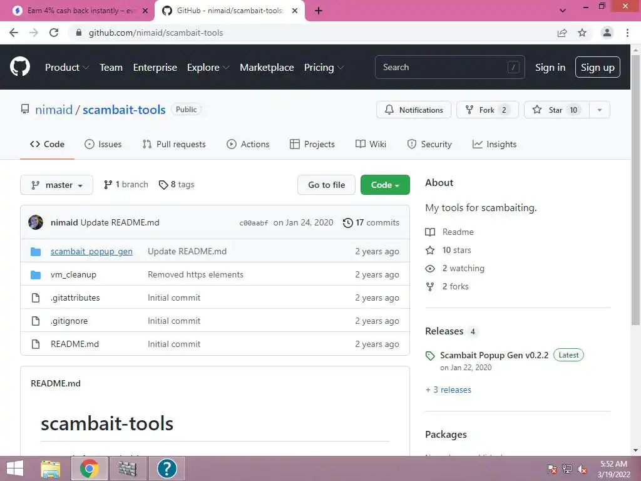Click Enterprise in GitHub header
This screenshot has width=641, height=481.
tap(155, 68)
